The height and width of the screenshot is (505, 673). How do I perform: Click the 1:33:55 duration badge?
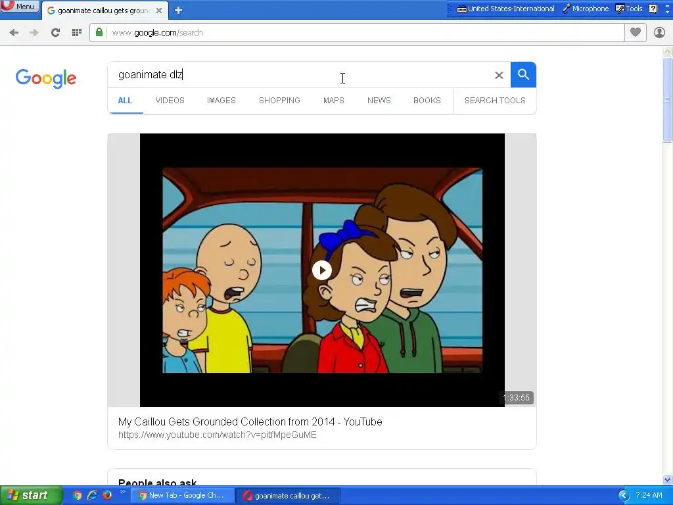click(x=517, y=398)
